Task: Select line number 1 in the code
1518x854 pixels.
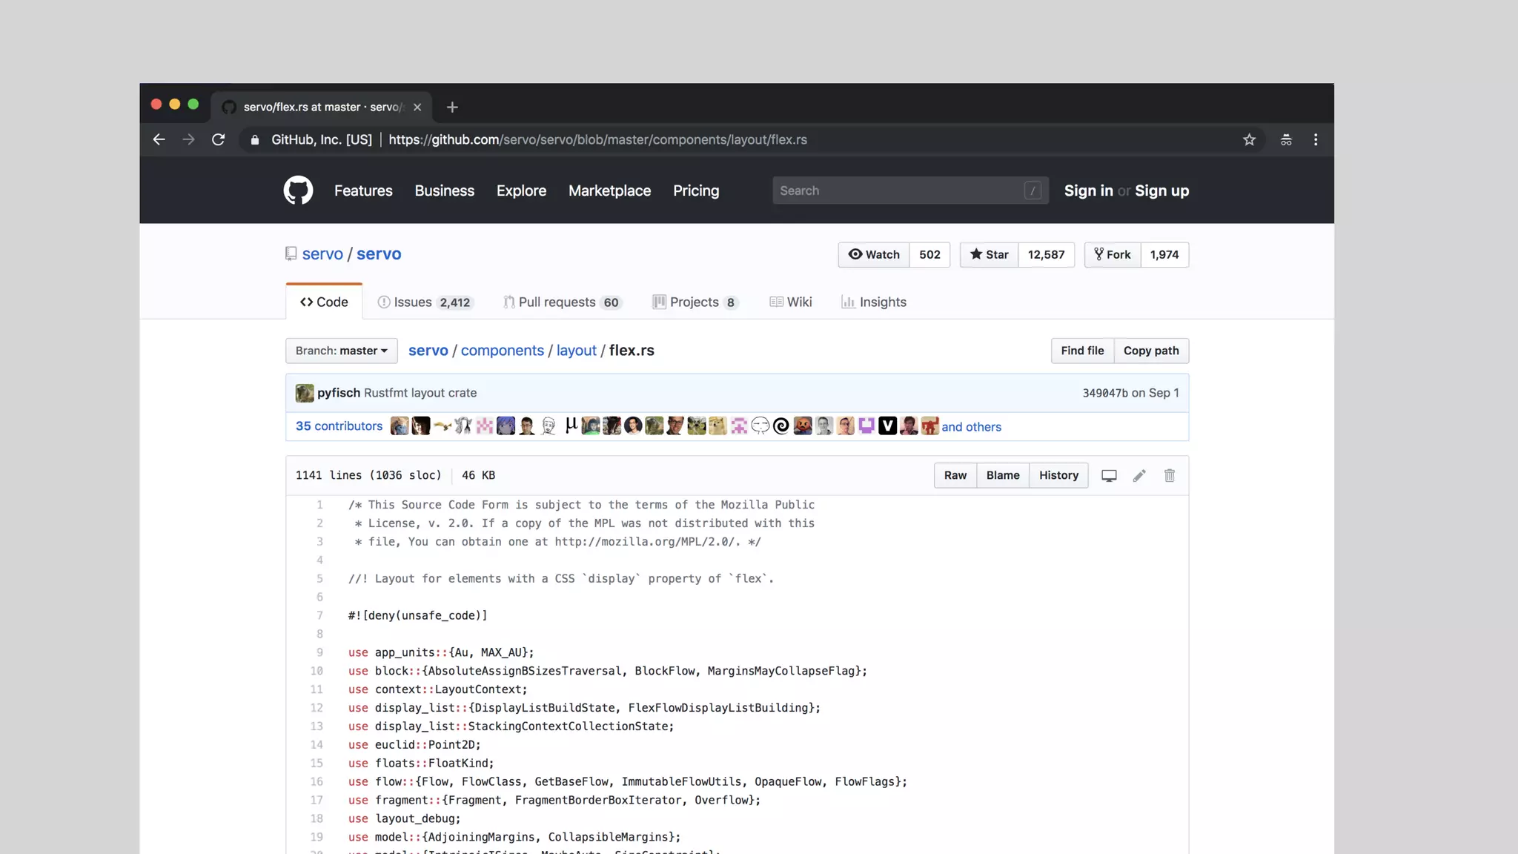Action: point(319,505)
